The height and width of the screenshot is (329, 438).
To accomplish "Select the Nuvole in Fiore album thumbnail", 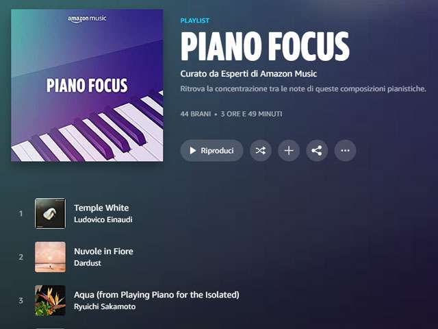I will pos(50,257).
